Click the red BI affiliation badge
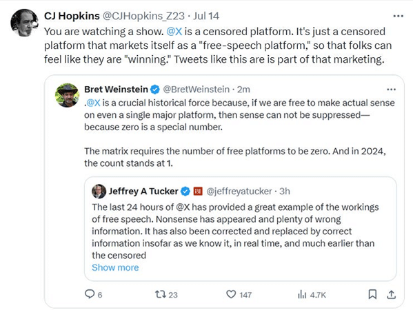 (198, 191)
